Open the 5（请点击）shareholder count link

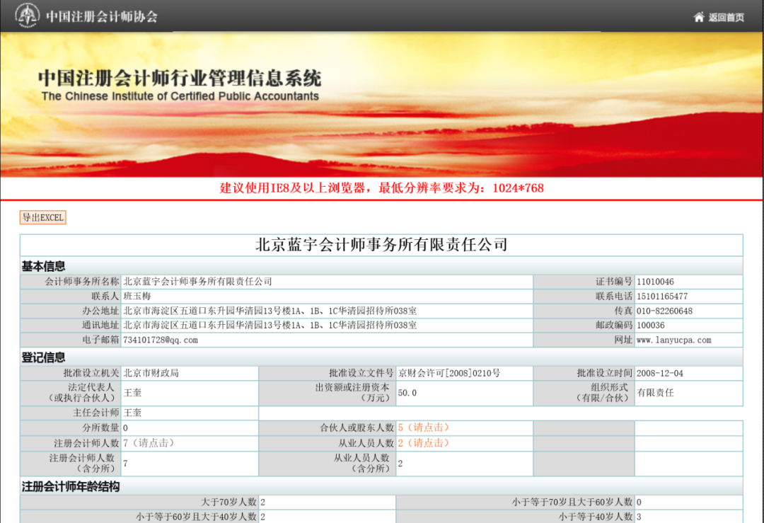(423, 427)
